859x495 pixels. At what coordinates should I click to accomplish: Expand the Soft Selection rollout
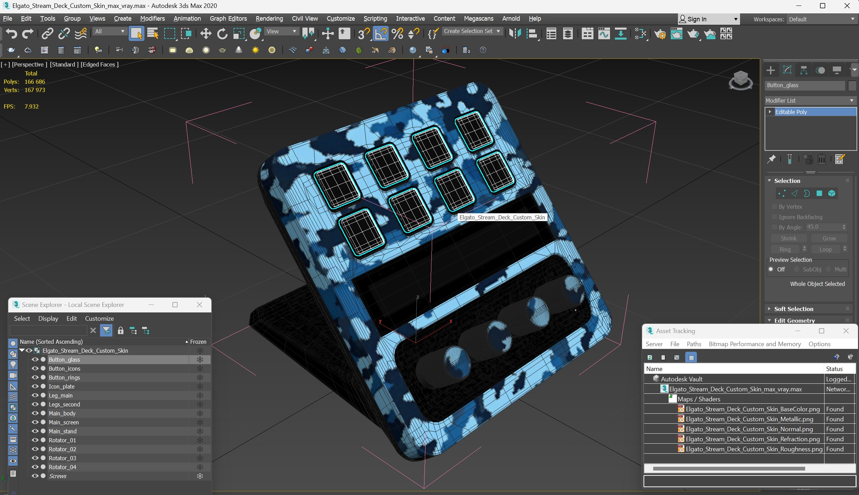[x=793, y=309]
